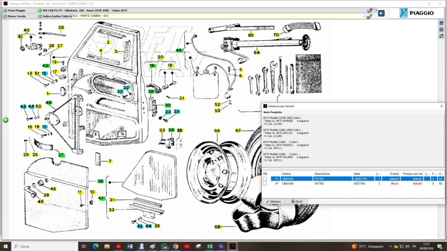Check the box for part code 1881926
447x251 pixels.
click(x=265, y=179)
